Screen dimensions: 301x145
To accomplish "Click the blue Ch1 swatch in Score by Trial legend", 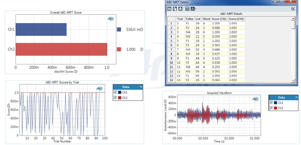I will 120,92.
